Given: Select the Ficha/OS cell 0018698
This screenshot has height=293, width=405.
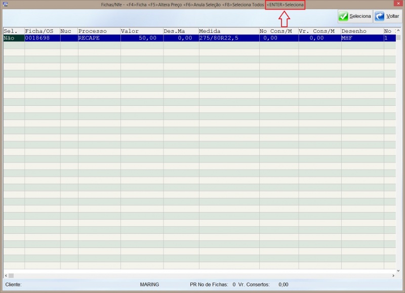Looking at the screenshot, I should [x=42, y=38].
